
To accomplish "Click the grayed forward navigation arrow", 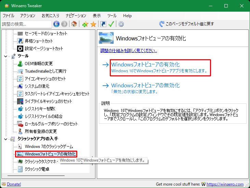I will click(x=64, y=24).
